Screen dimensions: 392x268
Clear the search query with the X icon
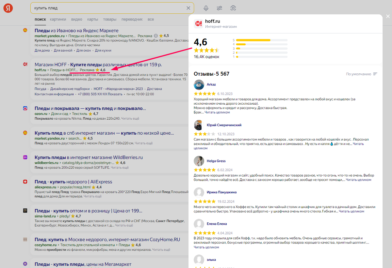coord(188,8)
